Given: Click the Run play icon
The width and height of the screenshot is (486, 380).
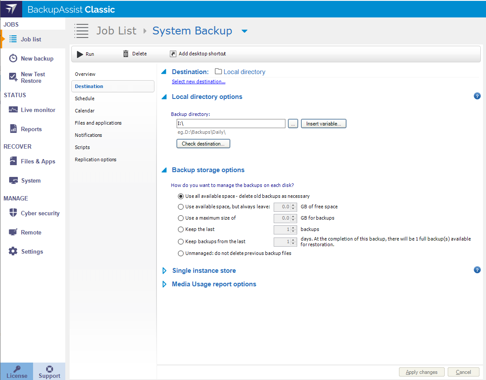Looking at the screenshot, I should [x=80, y=54].
